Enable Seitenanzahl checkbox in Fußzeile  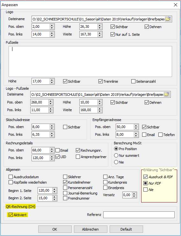coord(133,81)
